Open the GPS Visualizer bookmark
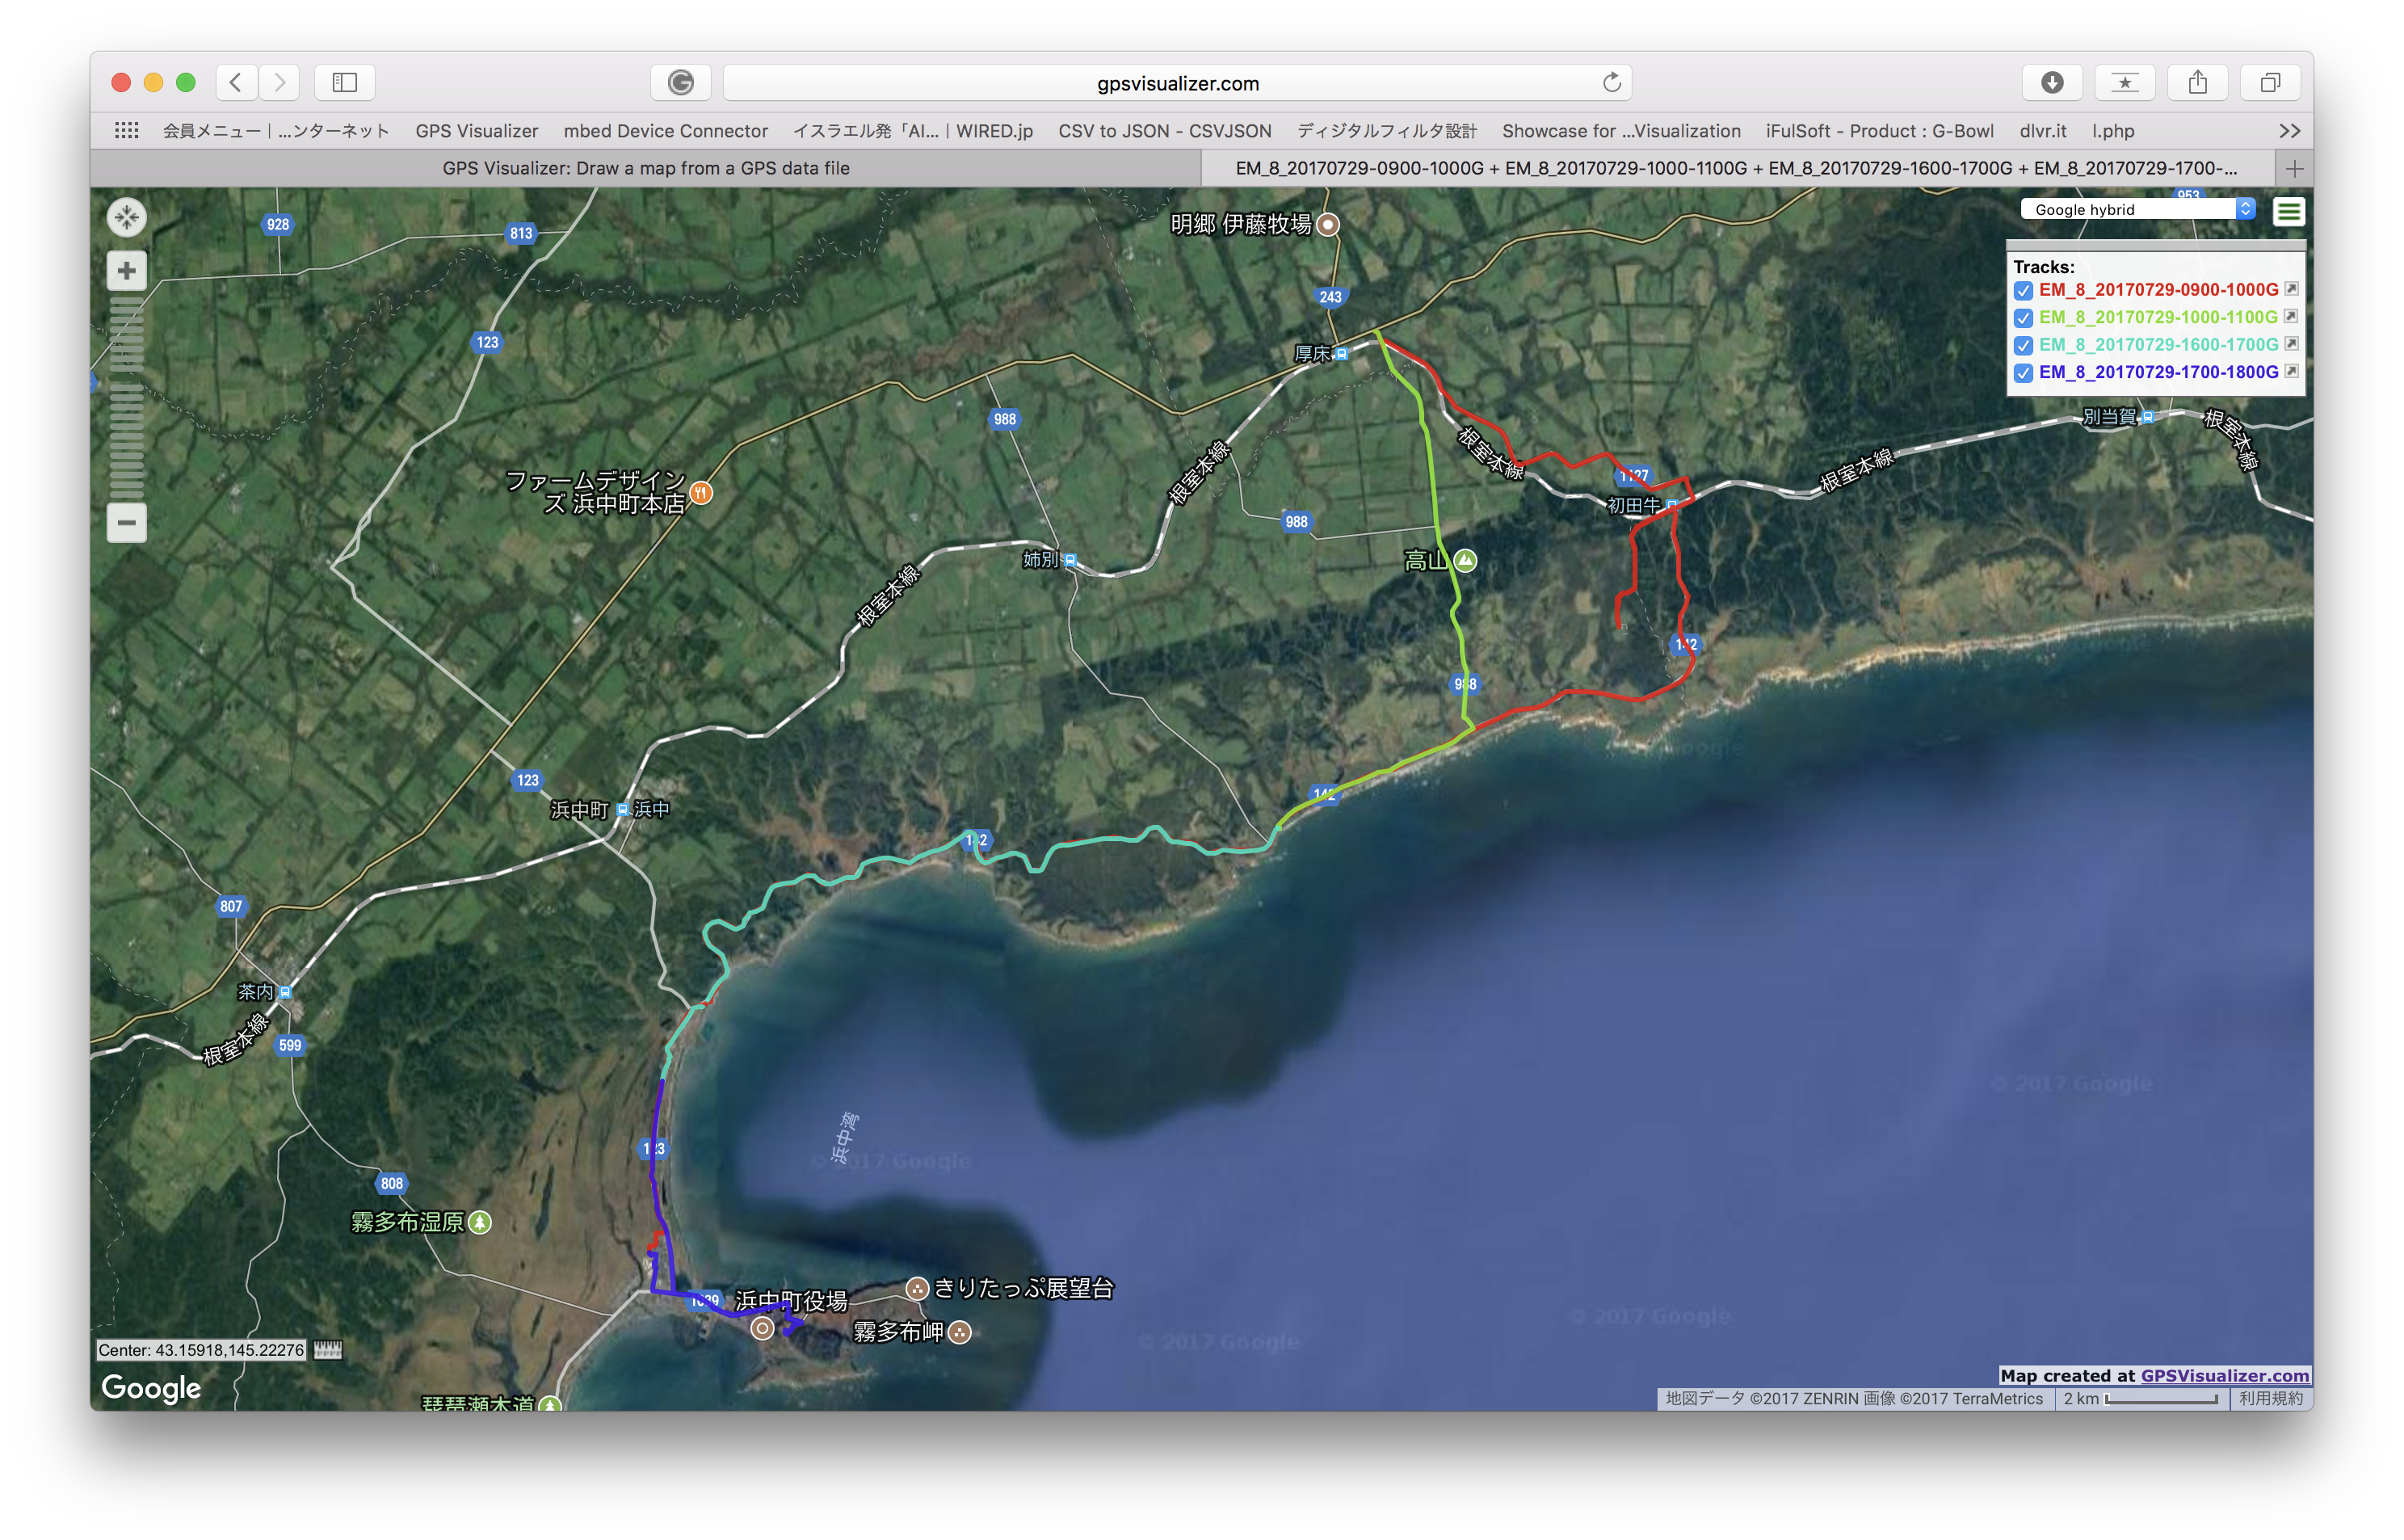 tap(477, 131)
